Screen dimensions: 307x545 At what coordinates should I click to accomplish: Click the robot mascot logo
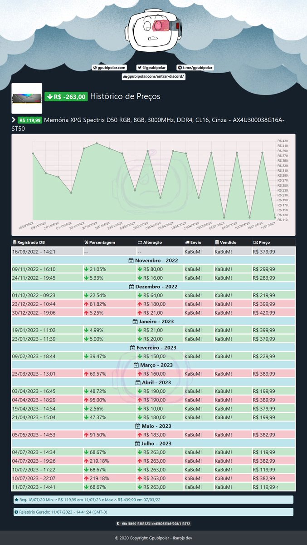(153, 30)
